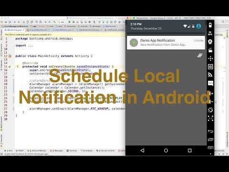The width and height of the screenshot is (229, 172).
Task: Click the Genymotion camera widget icon
Action: click(x=210, y=42)
